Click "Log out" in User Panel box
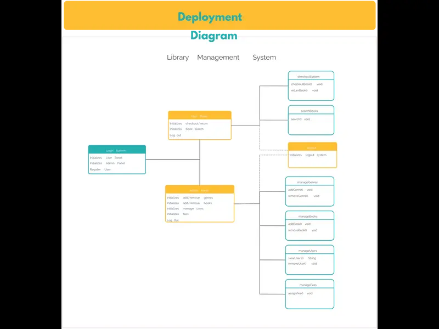 tap(175, 135)
